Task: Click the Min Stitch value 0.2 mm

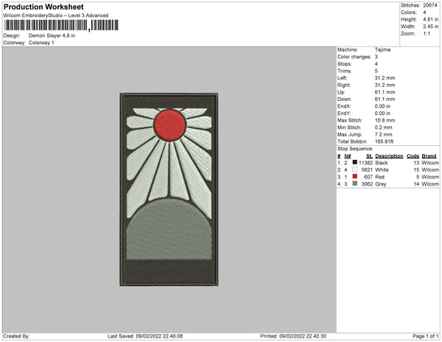Action: 383,128
